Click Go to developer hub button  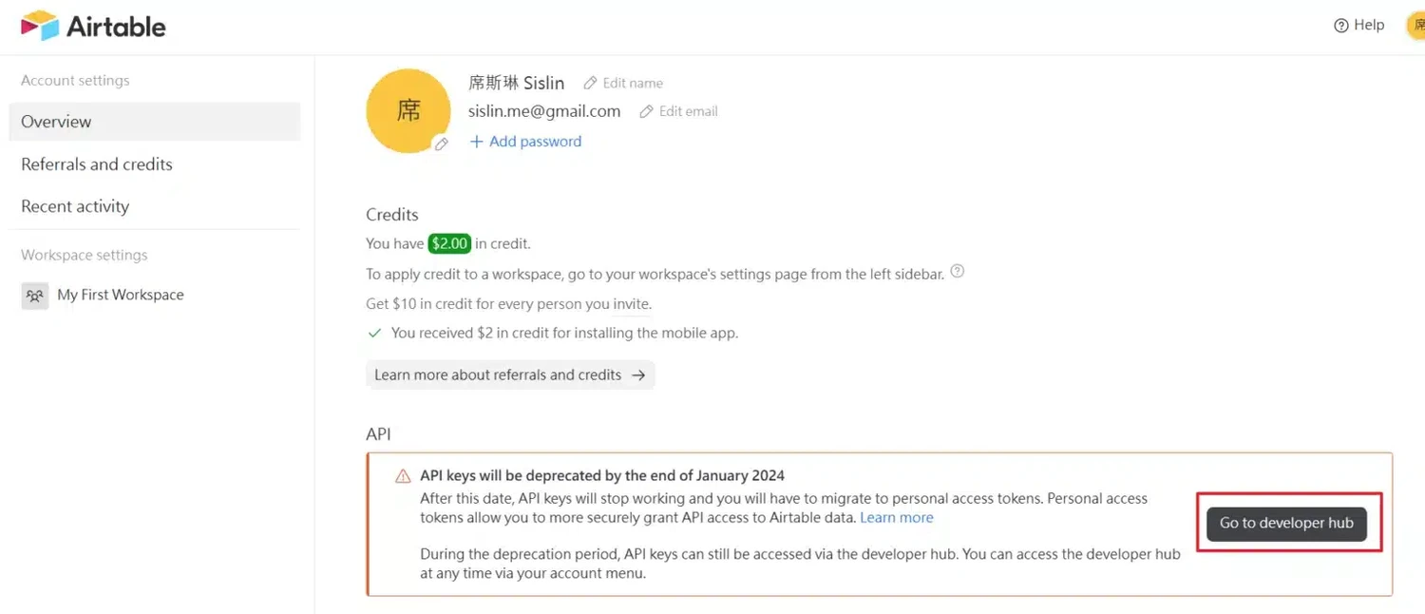point(1286,524)
